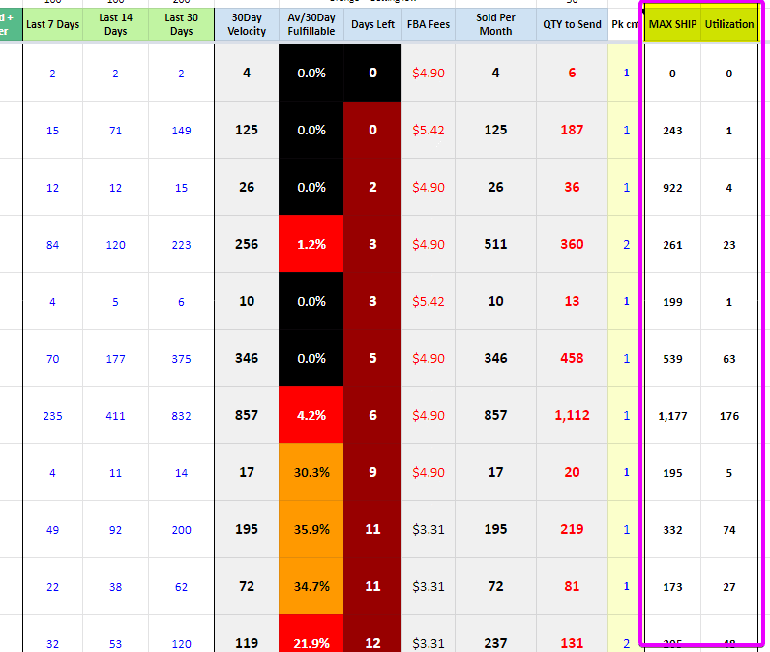Select the 34.7% Fulfillable cell
Viewport: 770px width, 652px height.
click(311, 586)
